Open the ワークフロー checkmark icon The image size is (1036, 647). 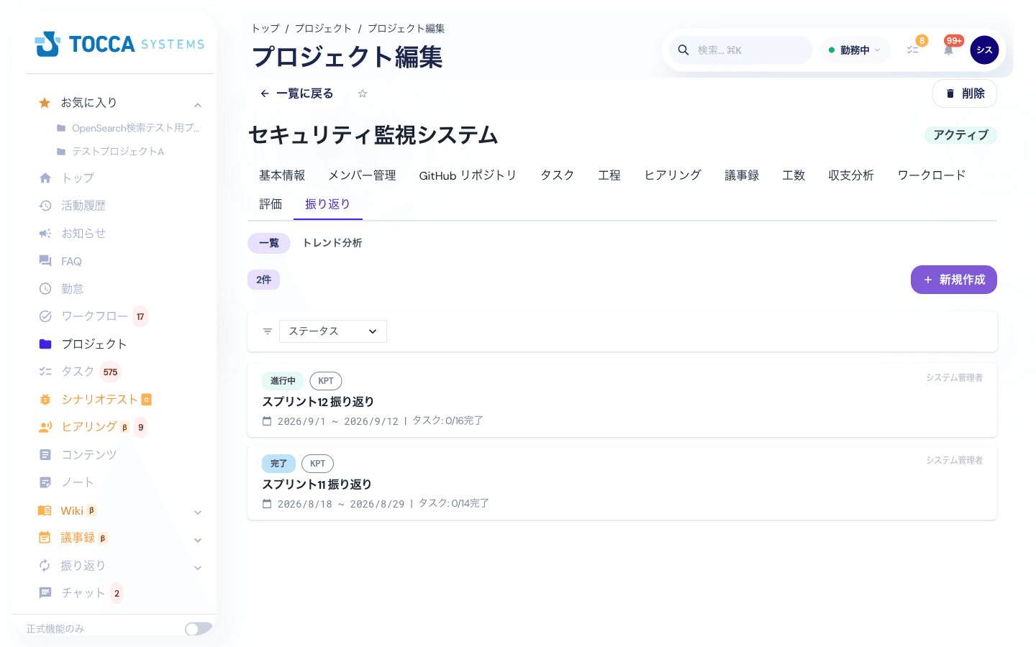(x=45, y=316)
